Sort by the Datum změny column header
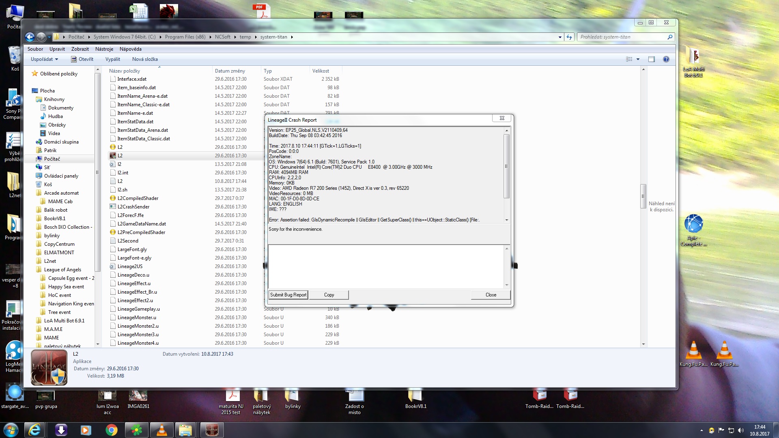779x438 pixels. (x=237, y=71)
